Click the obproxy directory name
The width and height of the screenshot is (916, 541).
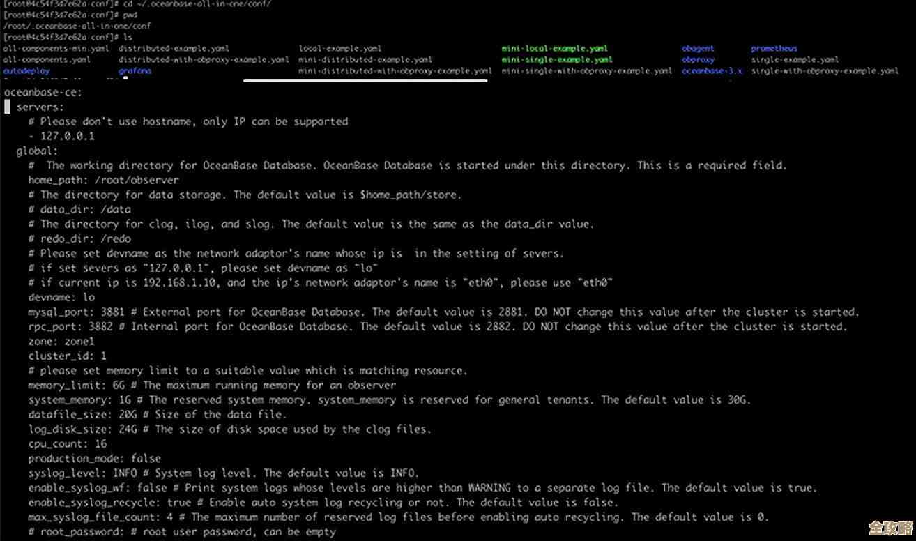698,60
